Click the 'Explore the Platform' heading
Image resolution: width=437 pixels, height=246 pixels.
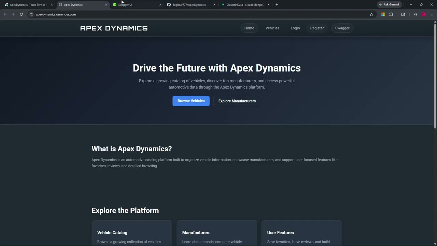coord(125,210)
